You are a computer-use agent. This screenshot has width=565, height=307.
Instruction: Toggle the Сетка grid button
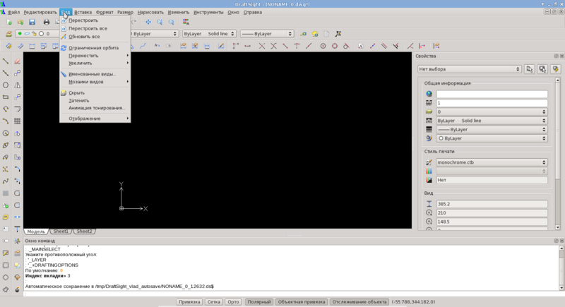[214, 302]
